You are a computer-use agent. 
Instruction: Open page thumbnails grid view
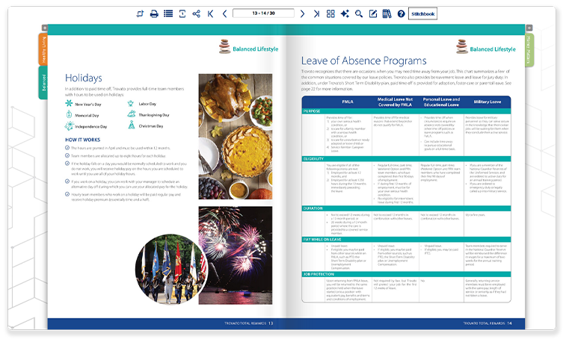coord(330,13)
